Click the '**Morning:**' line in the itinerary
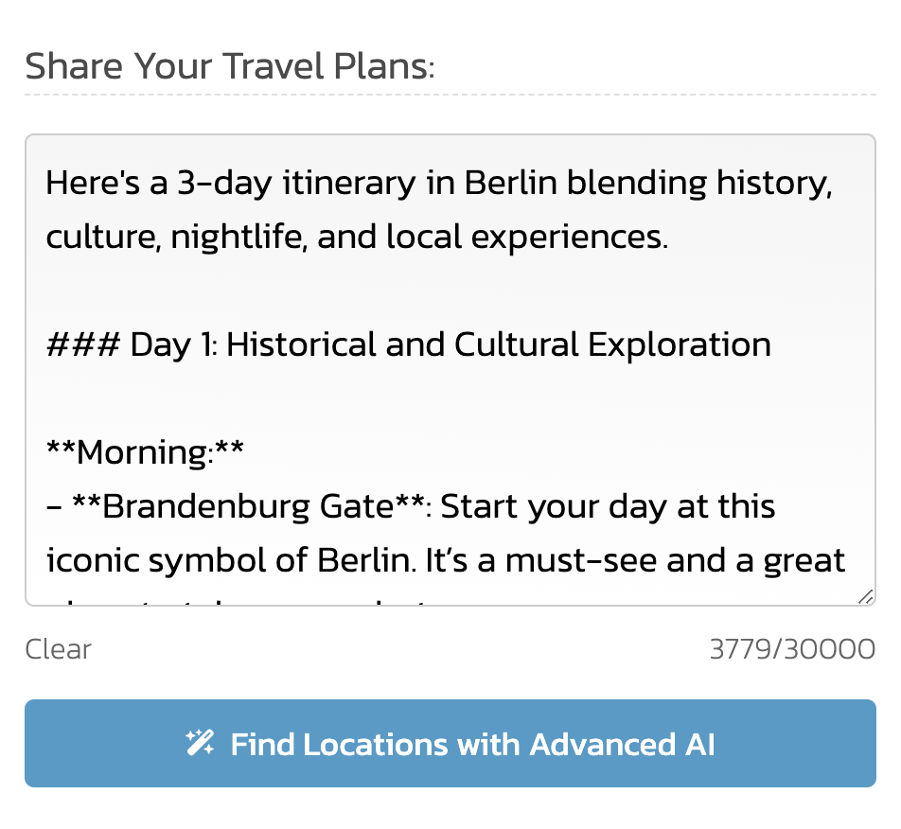The width and height of the screenshot is (901, 829). (x=144, y=451)
